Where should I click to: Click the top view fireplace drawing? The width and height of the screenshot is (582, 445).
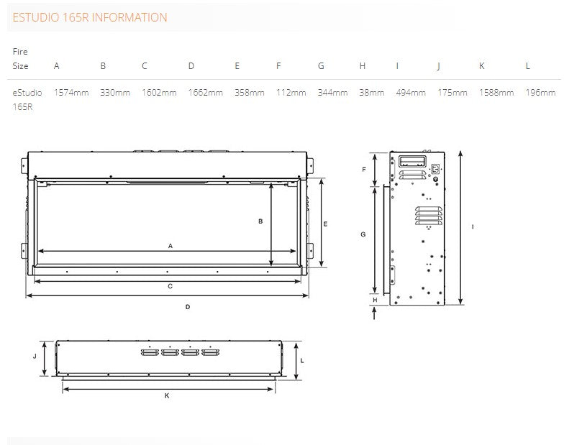tap(170, 360)
